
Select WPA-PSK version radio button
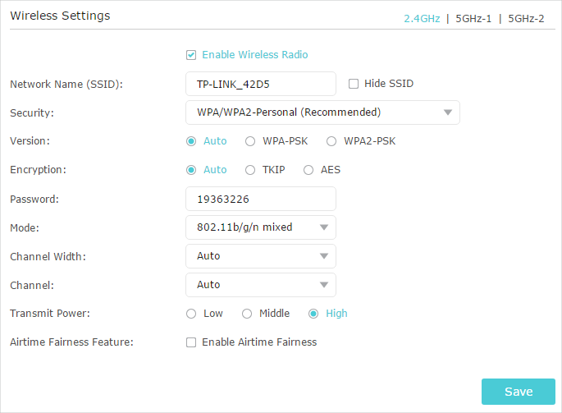pyautogui.click(x=250, y=141)
